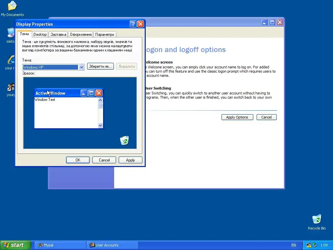
Task: Click the 'logon and logoff options' heading
Action: pos(185,49)
